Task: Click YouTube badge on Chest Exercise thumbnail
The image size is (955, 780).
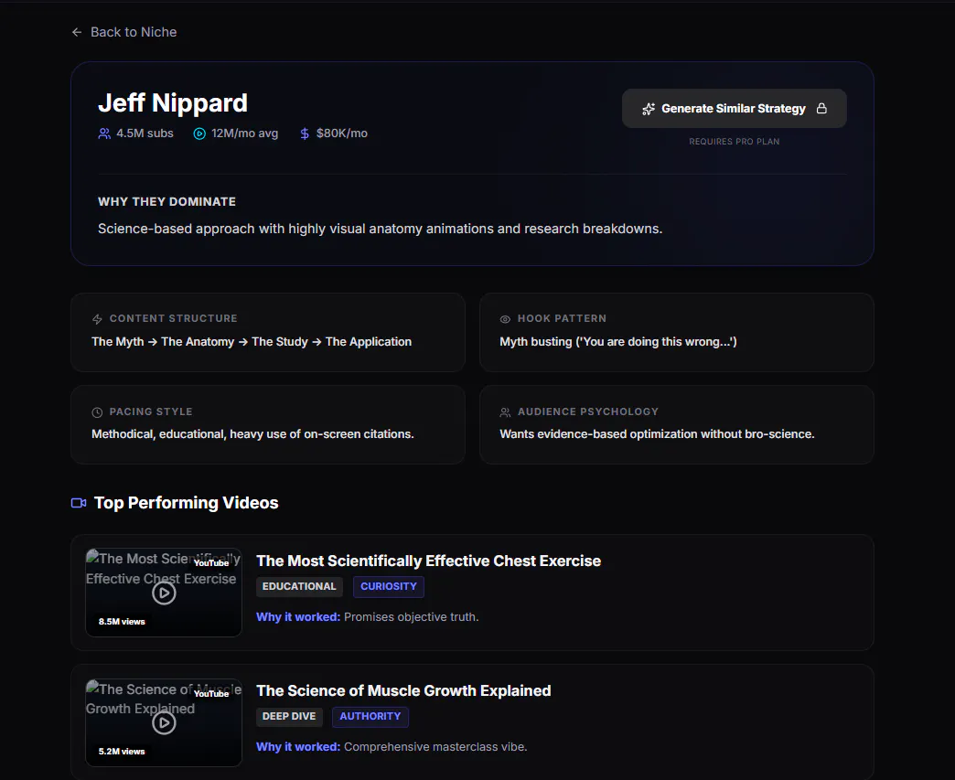Action: pyautogui.click(x=211, y=563)
